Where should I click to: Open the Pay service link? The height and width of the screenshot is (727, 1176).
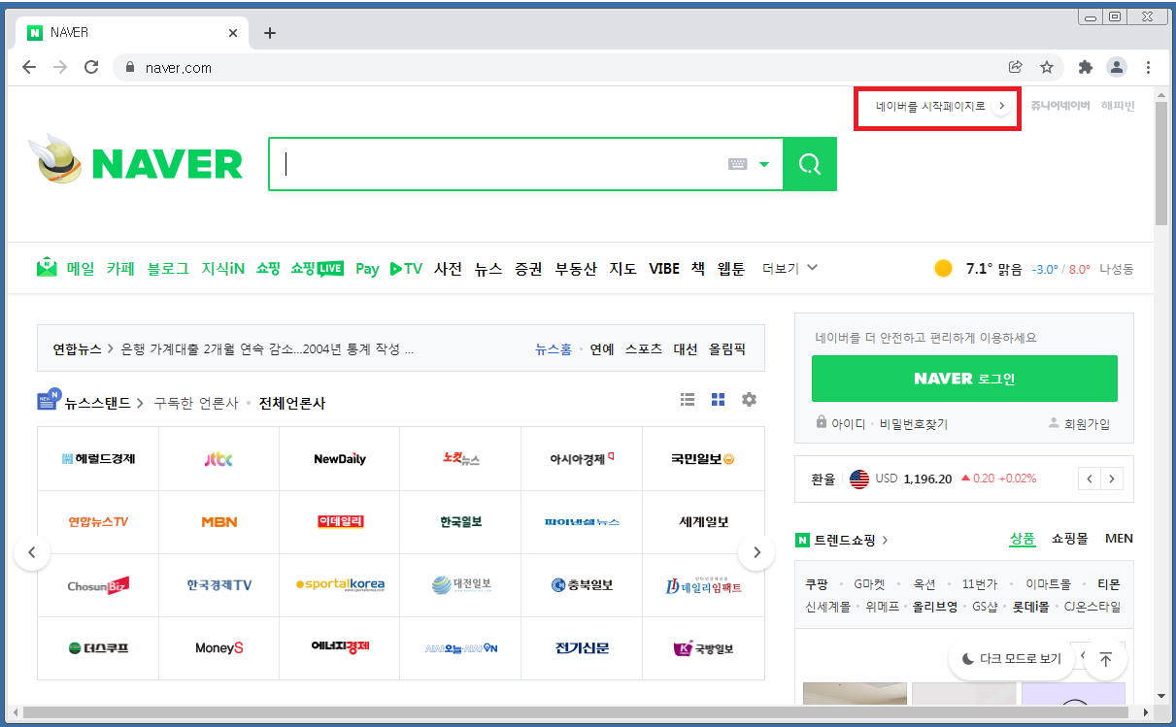[367, 269]
